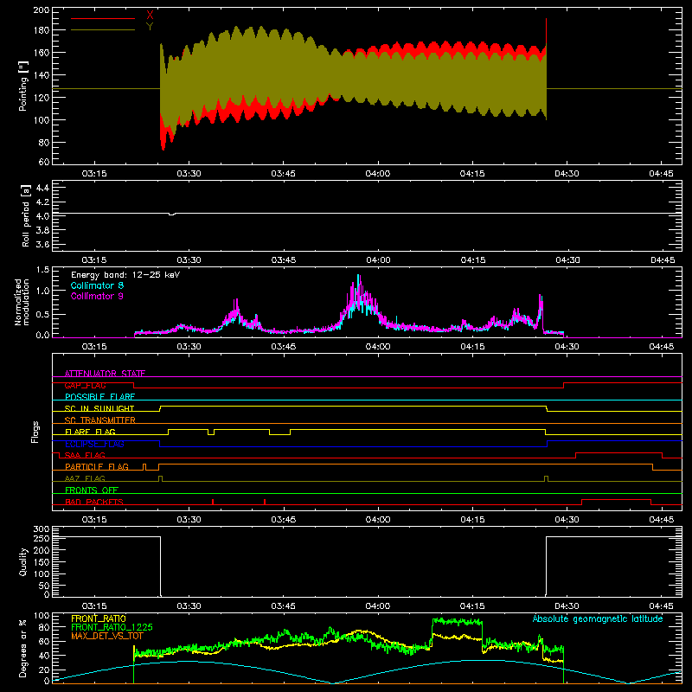Select 'Energy band: 12-25 keV' annotation
The image size is (692, 692).
click(125, 275)
